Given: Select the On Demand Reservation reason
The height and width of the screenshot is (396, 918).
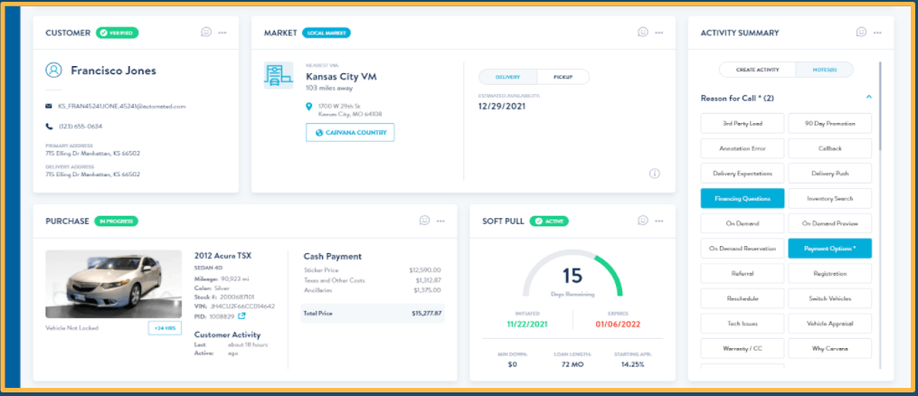Looking at the screenshot, I should [x=742, y=249].
